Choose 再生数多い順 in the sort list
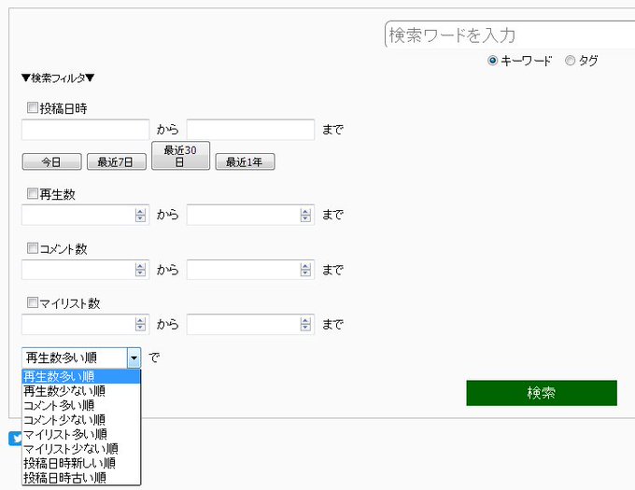The width and height of the screenshot is (635, 490). (x=81, y=377)
